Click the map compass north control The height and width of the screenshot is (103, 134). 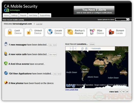coord(73,49)
